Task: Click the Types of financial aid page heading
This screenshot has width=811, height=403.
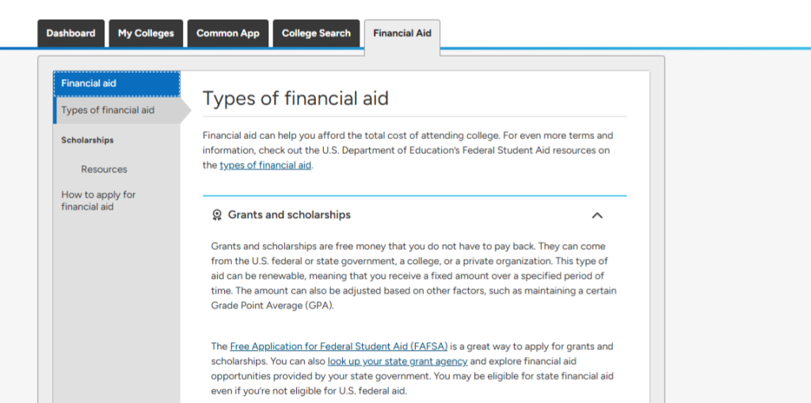Action: click(x=295, y=99)
